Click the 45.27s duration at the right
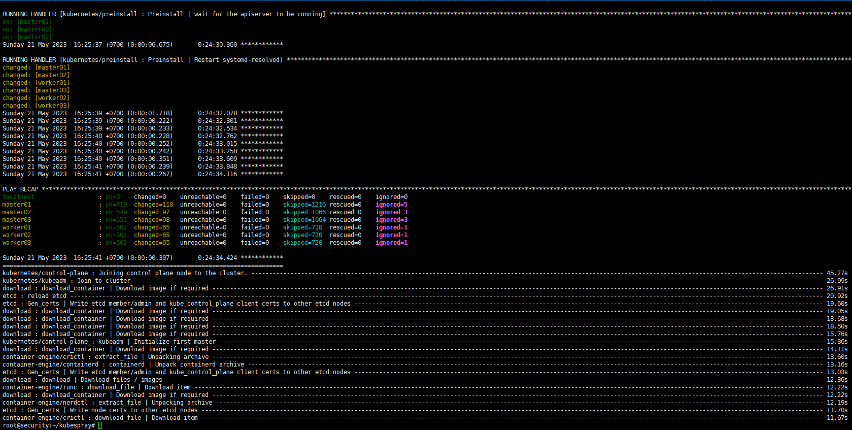The width and height of the screenshot is (852, 430). (837, 273)
